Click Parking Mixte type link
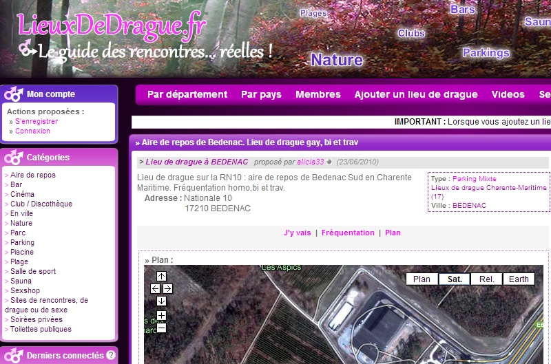Image resolution: width=551 pixels, height=364 pixels. (475, 179)
